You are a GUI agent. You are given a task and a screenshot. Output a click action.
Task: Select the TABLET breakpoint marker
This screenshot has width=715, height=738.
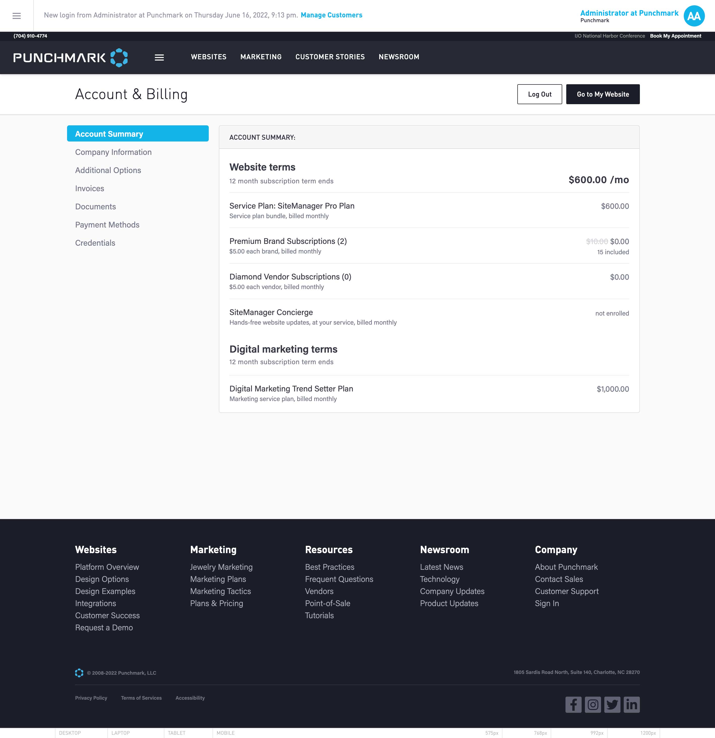pyautogui.click(x=176, y=733)
